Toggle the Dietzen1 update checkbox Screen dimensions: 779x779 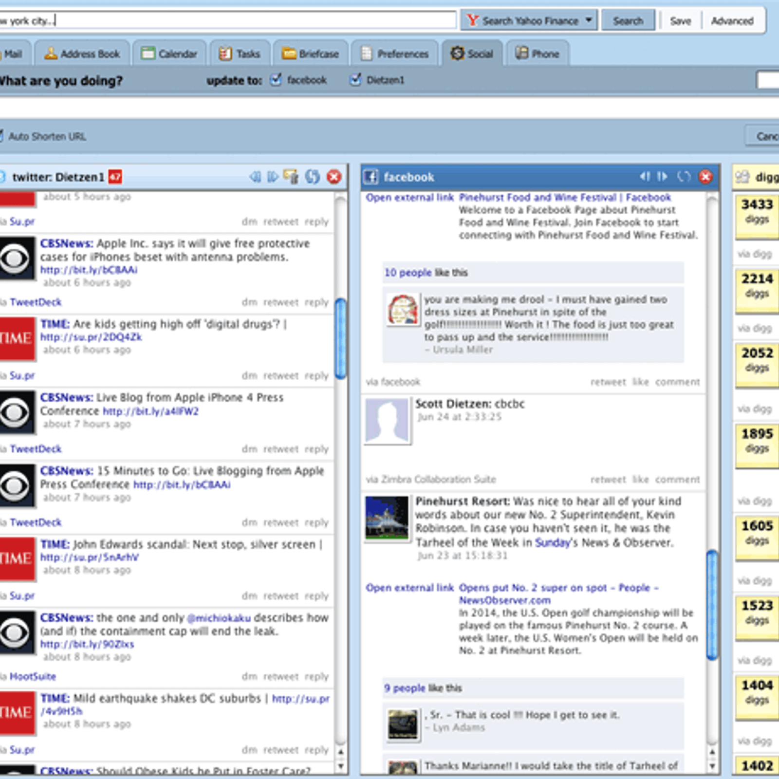coord(356,79)
